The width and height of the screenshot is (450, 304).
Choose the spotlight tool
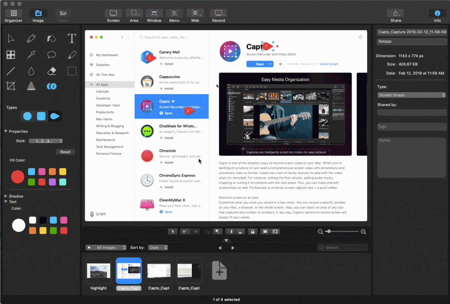[31, 86]
